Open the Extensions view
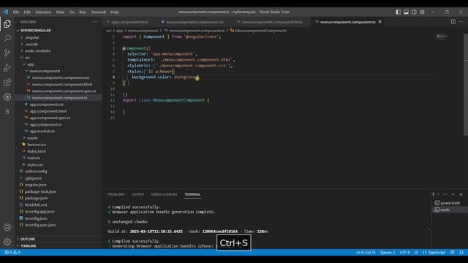Screen dimensions: 468x263 pos(7,83)
